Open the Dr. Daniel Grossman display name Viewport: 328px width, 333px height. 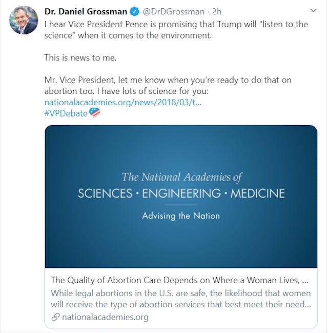[x=86, y=11]
